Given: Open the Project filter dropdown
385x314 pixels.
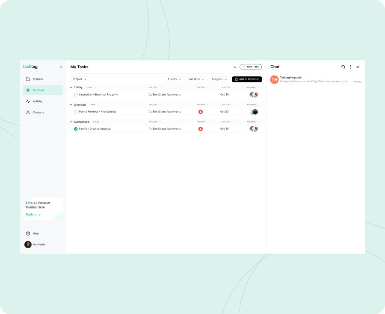Looking at the screenshot, I should (80, 79).
